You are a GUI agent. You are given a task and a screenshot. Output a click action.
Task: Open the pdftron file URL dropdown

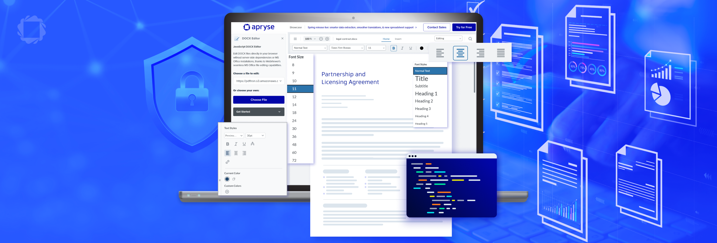pos(259,81)
